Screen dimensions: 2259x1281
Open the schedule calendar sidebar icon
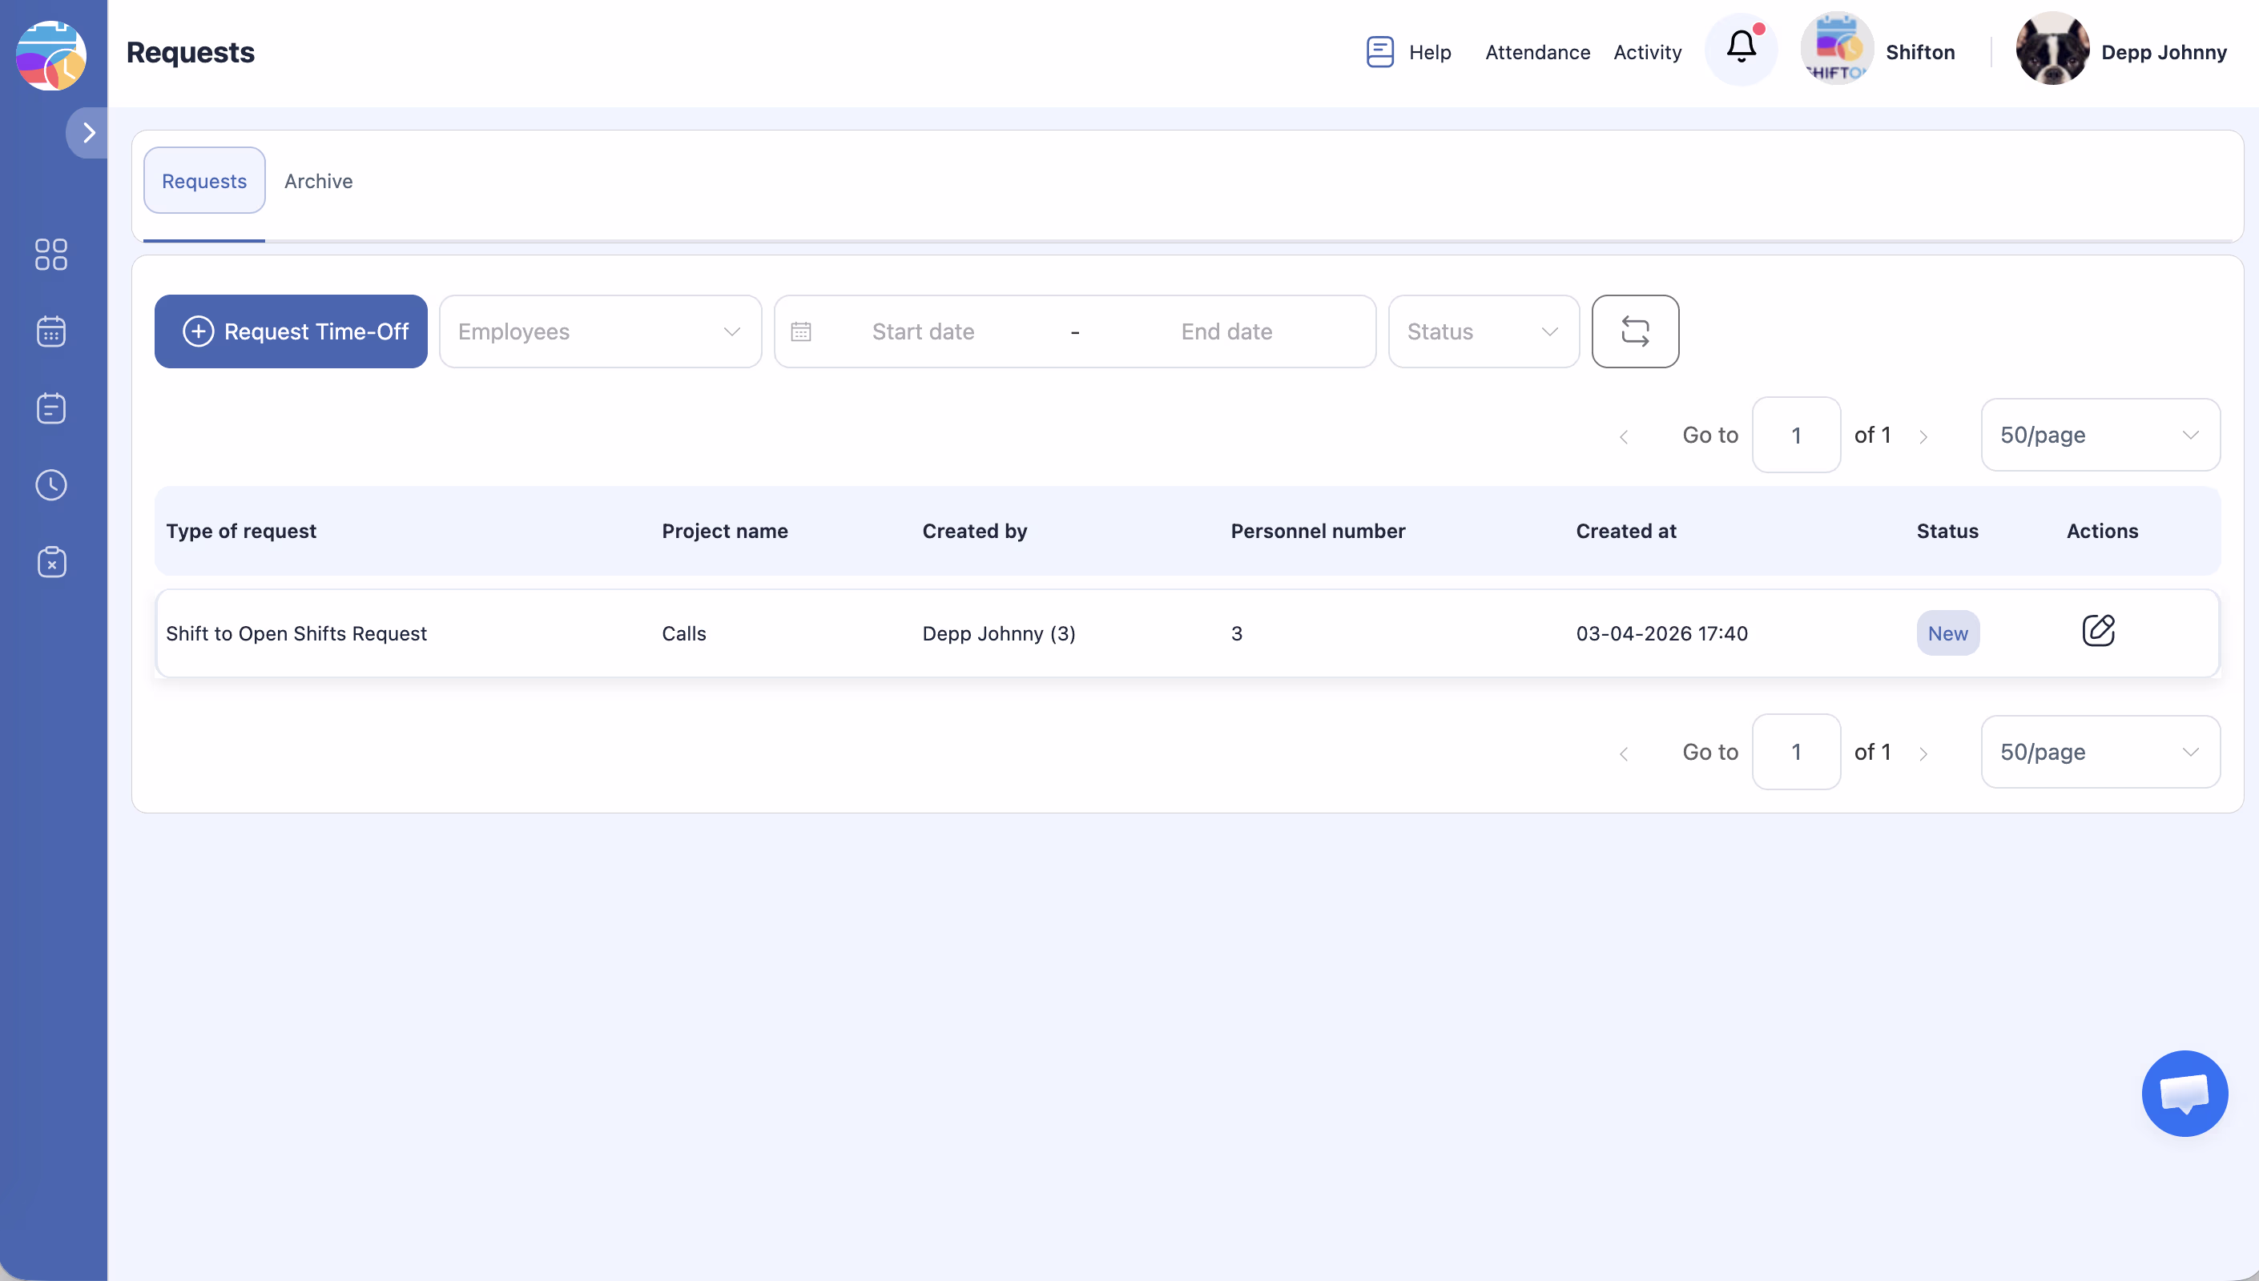pyautogui.click(x=51, y=331)
